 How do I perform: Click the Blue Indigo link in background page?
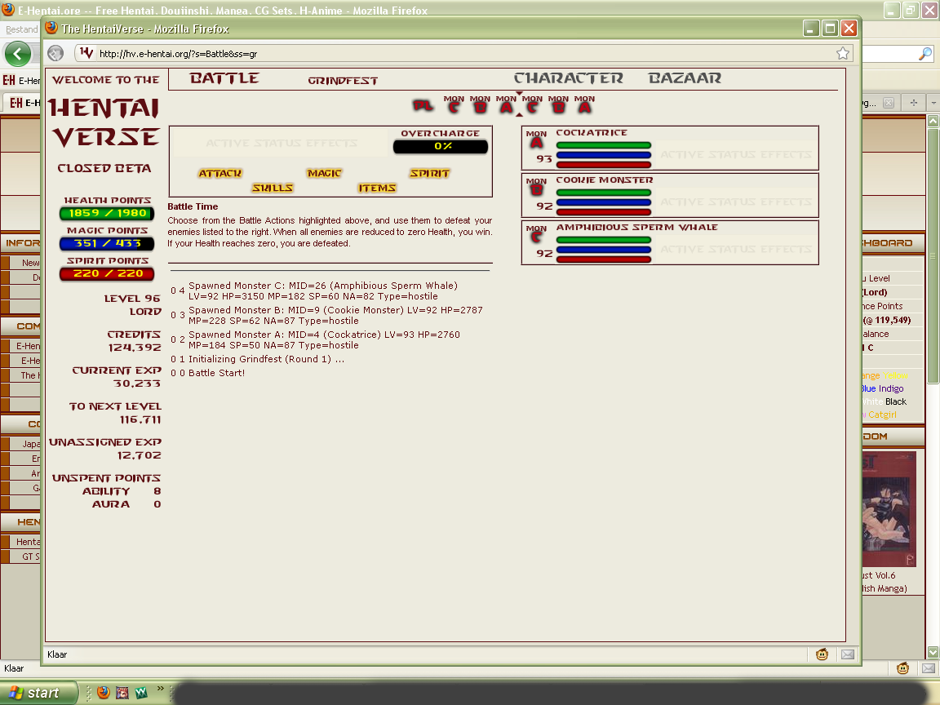(882, 388)
